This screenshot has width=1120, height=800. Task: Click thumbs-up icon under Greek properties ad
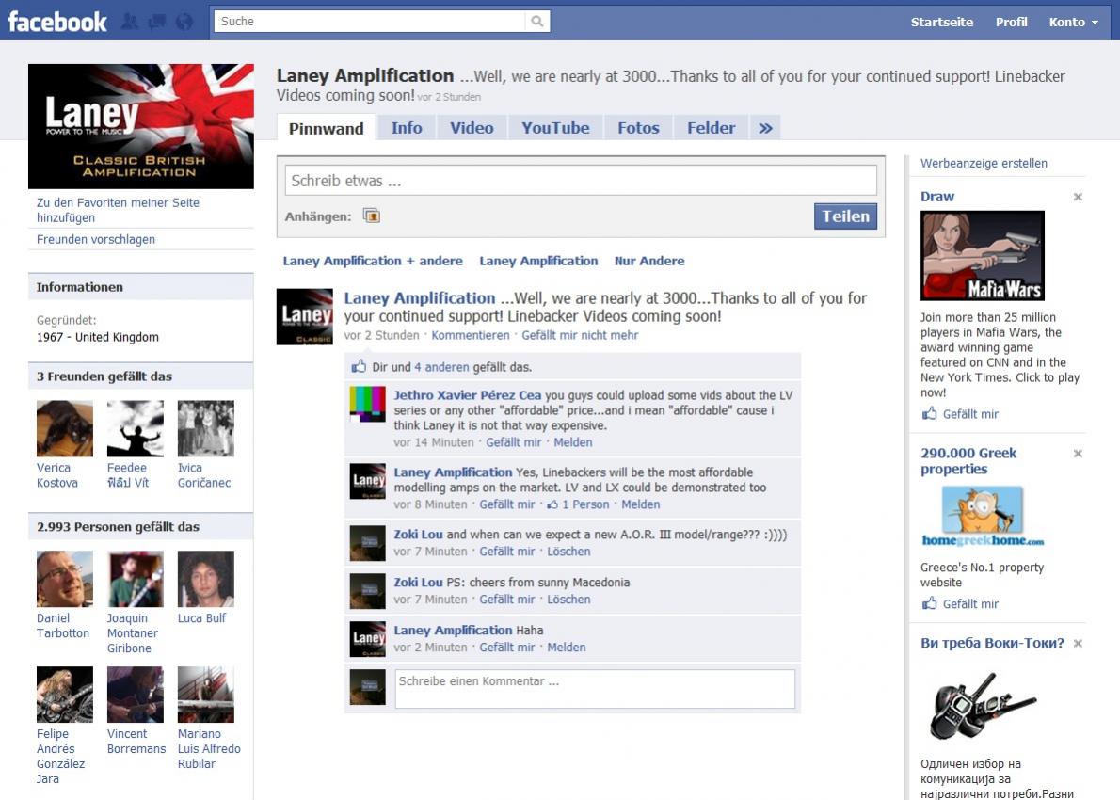929,603
